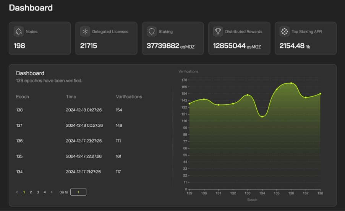Click the Time column header
Screen dimensions: 345x211
tap(71, 97)
